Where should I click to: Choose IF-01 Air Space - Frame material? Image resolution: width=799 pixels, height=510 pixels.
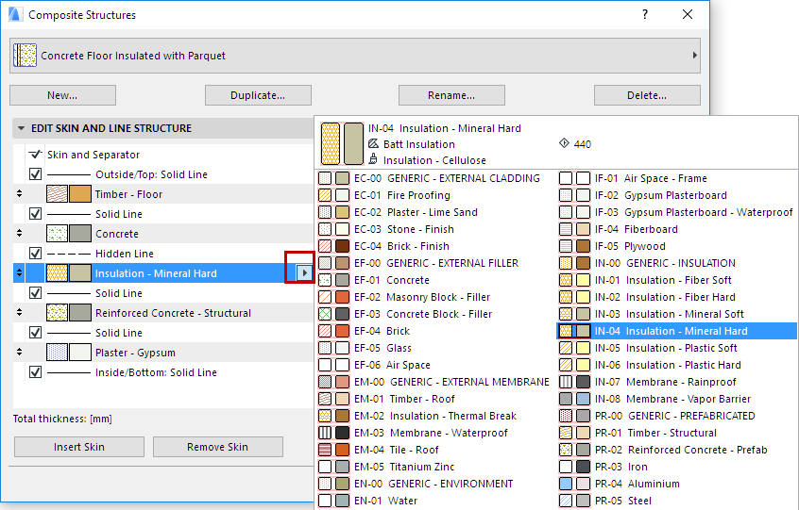click(x=677, y=178)
